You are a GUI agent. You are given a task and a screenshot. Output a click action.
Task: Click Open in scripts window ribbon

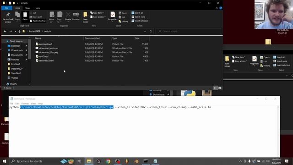123,13
